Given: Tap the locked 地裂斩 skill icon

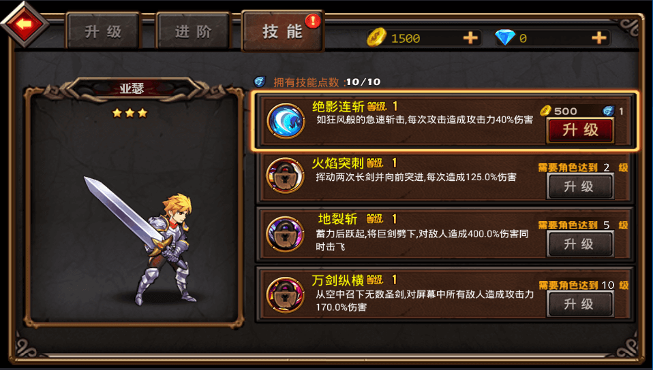Looking at the screenshot, I should click(286, 234).
